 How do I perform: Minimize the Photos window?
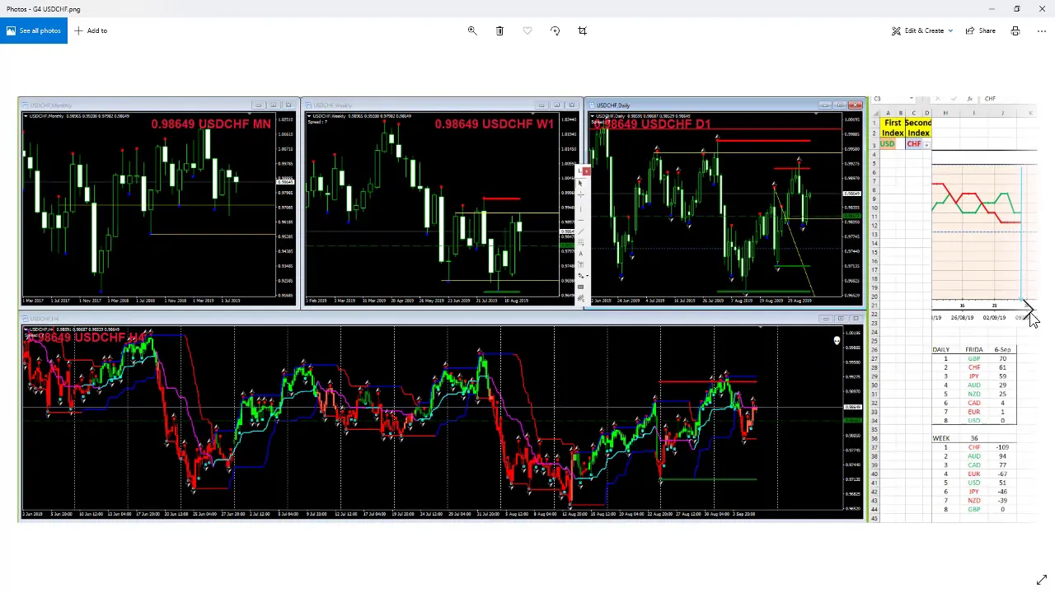coord(992,9)
